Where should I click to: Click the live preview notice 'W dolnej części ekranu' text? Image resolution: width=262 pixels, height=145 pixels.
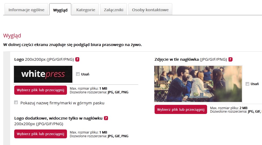tap(73, 45)
